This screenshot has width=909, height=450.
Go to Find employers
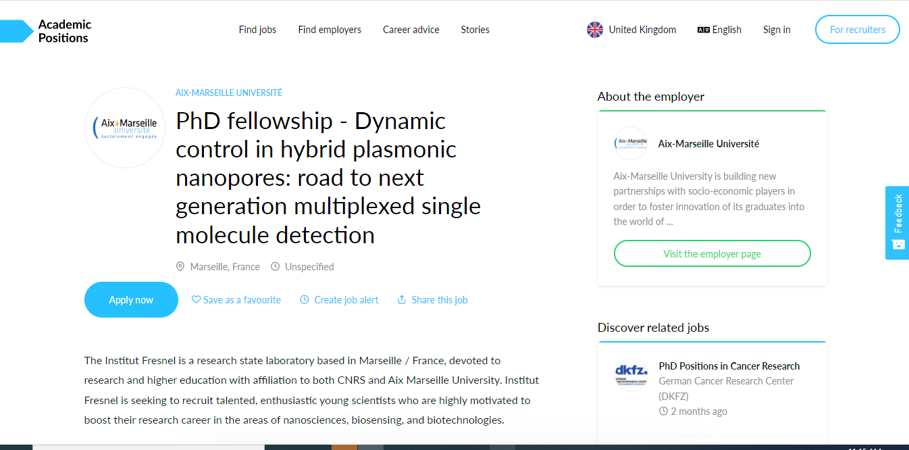[330, 30]
